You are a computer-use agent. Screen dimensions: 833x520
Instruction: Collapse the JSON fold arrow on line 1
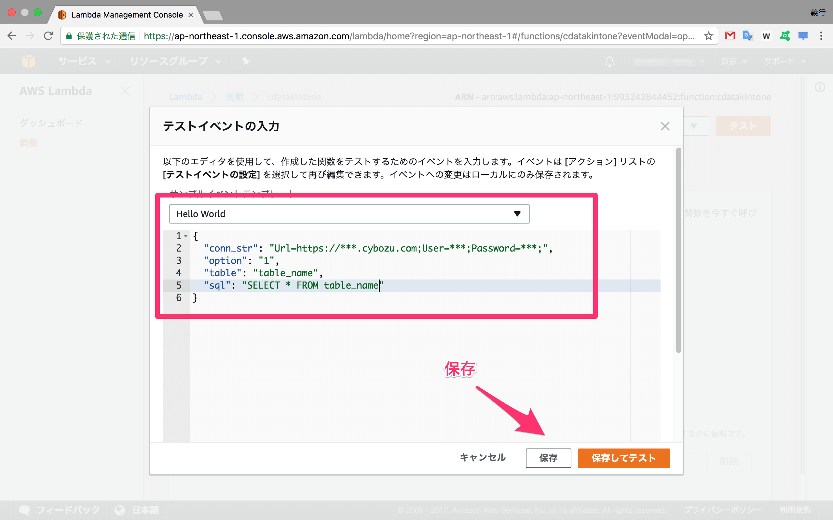(186, 236)
